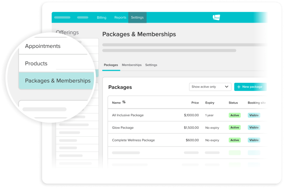
Task: Select Packages & Memberships in sidebar
Action: pos(58,81)
